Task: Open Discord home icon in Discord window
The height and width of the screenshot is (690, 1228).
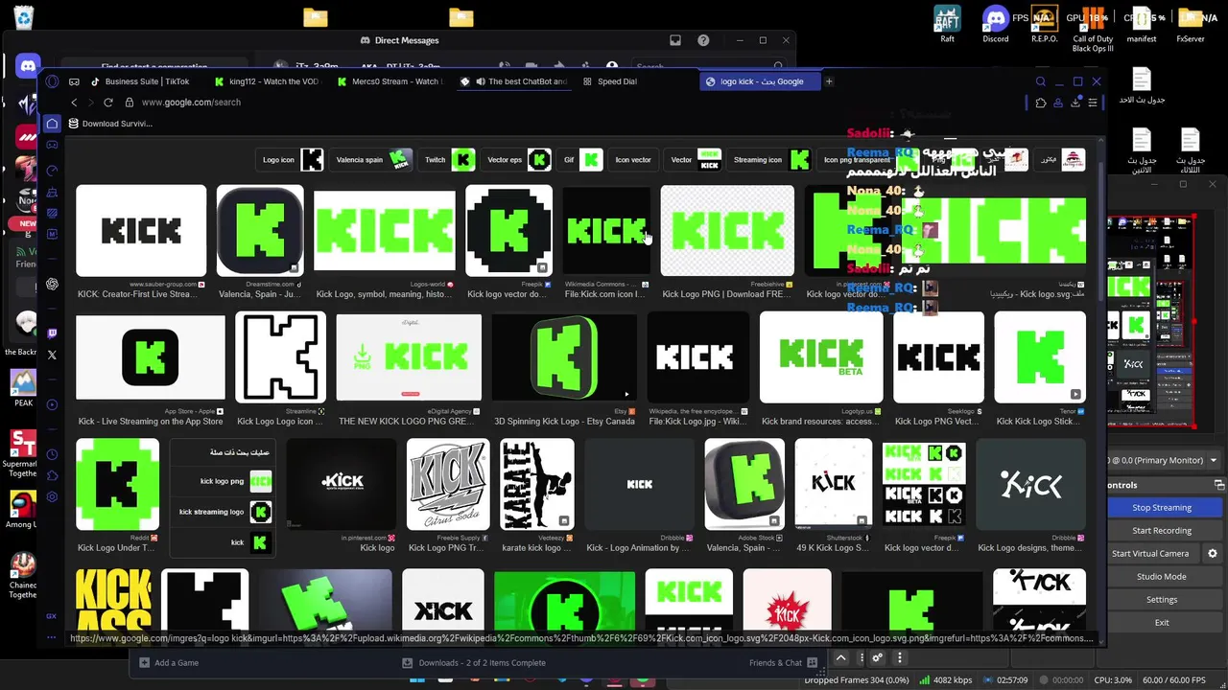Action: (27, 65)
